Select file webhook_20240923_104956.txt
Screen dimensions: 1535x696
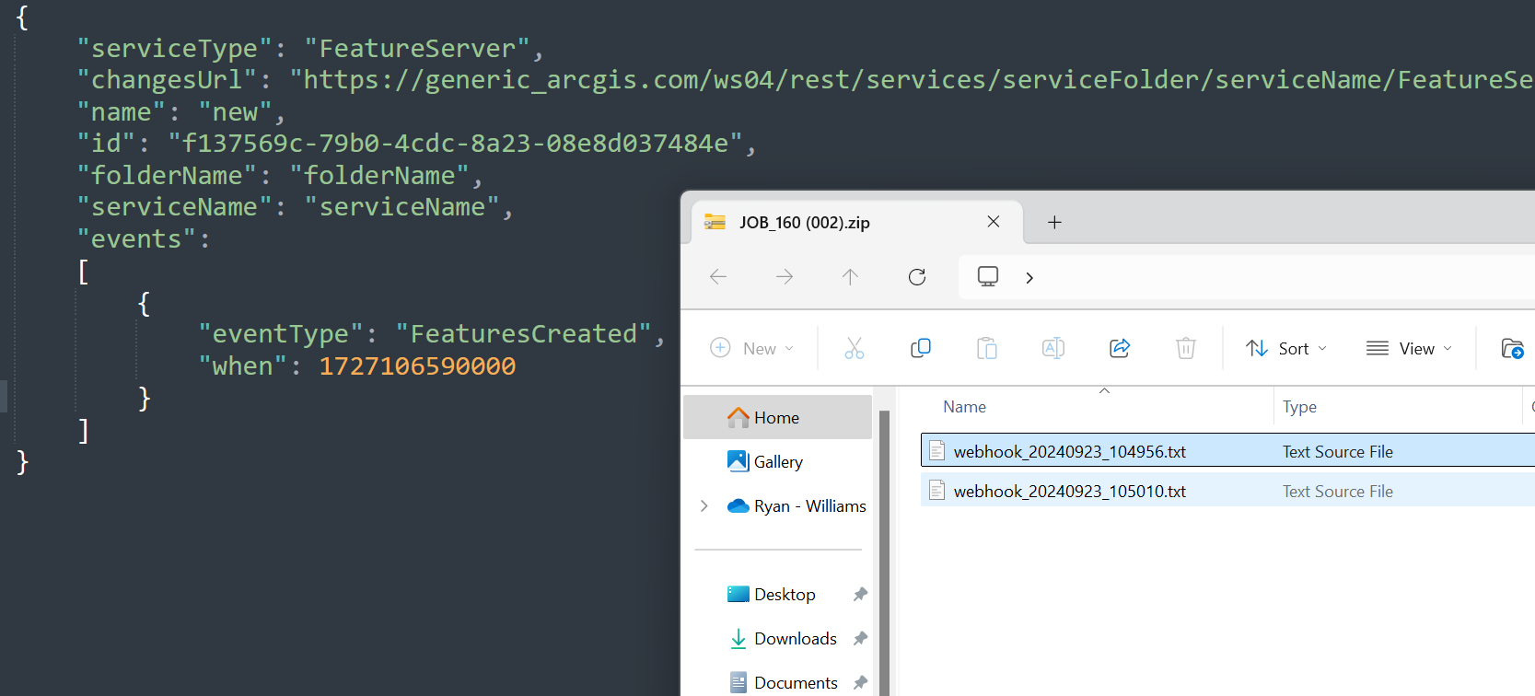1069,451
